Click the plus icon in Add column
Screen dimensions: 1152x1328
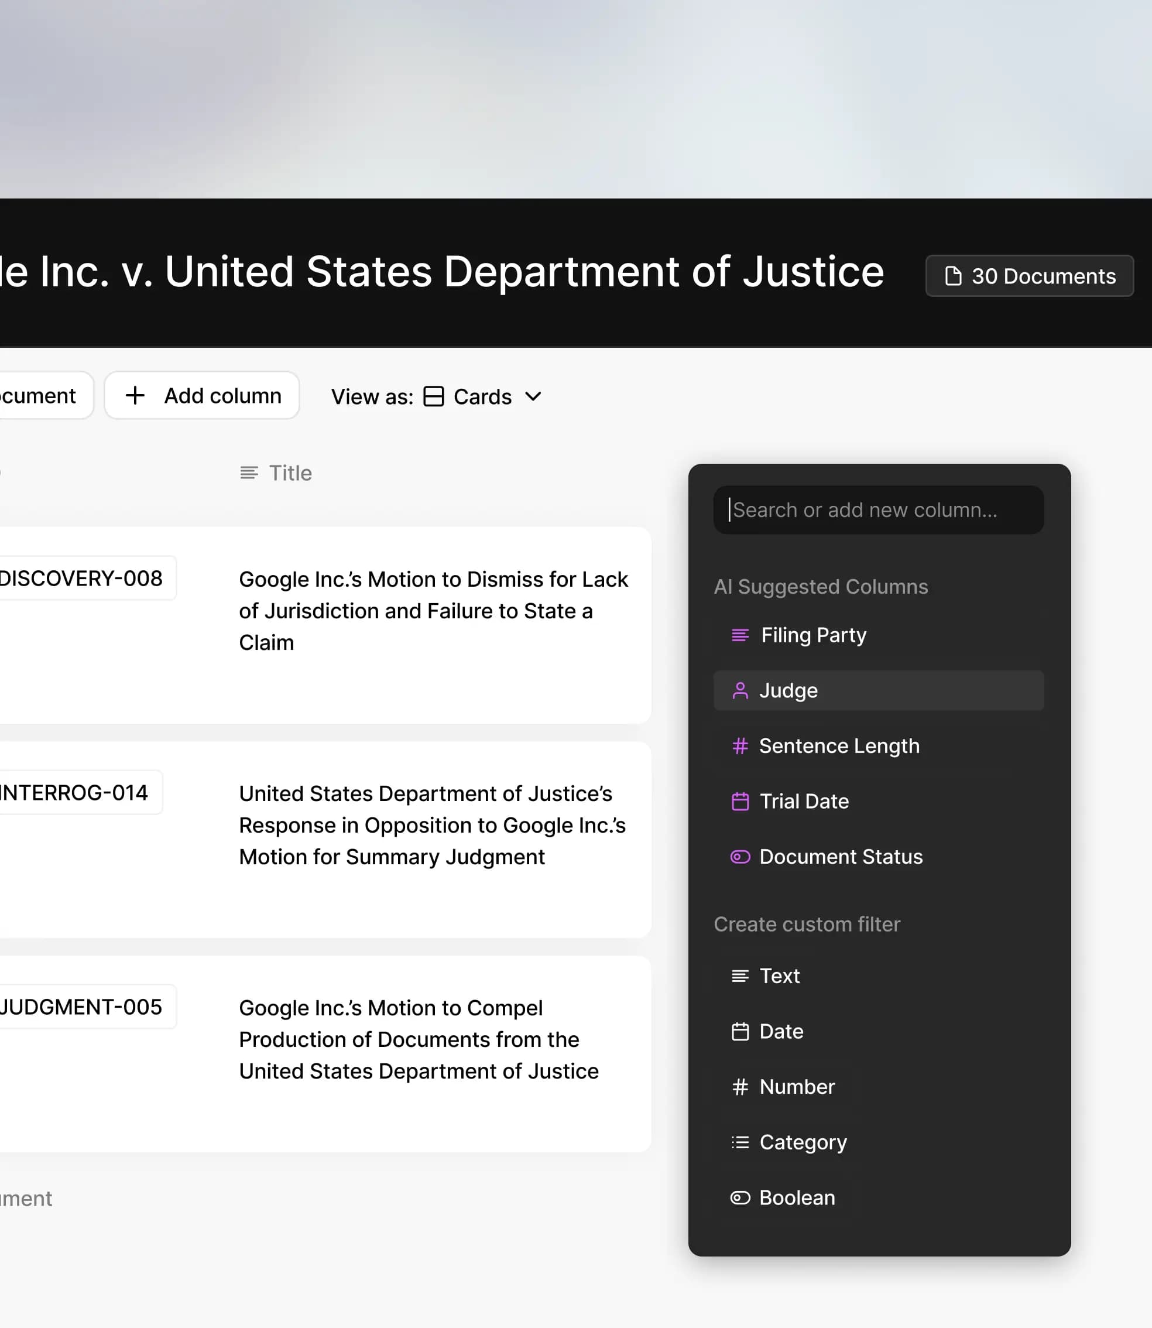point(135,395)
